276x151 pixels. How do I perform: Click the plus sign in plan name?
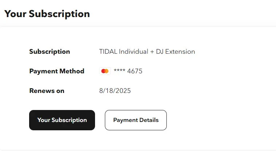[152, 52]
